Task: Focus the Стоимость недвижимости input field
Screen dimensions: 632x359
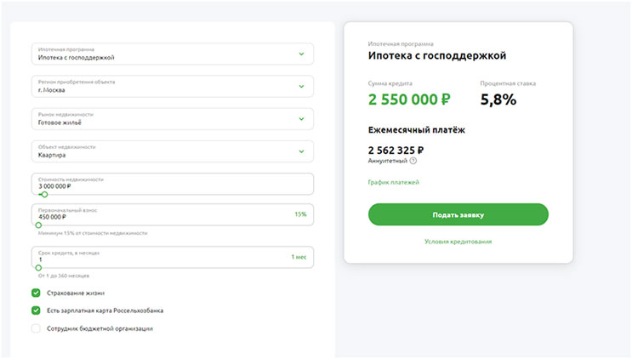Action: [x=173, y=184]
